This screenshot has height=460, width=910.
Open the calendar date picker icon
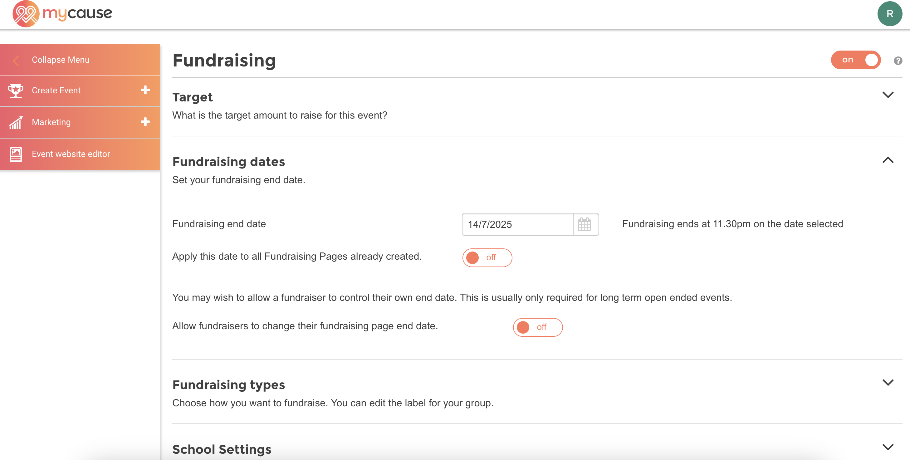point(584,224)
